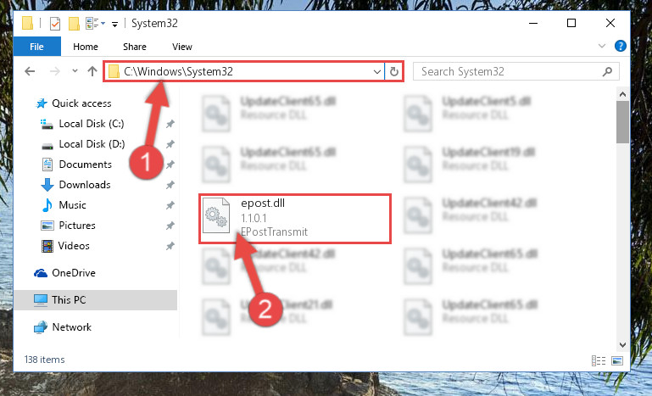Expand the address bar history dropdown
Screen dimensions: 652x396
[376, 71]
